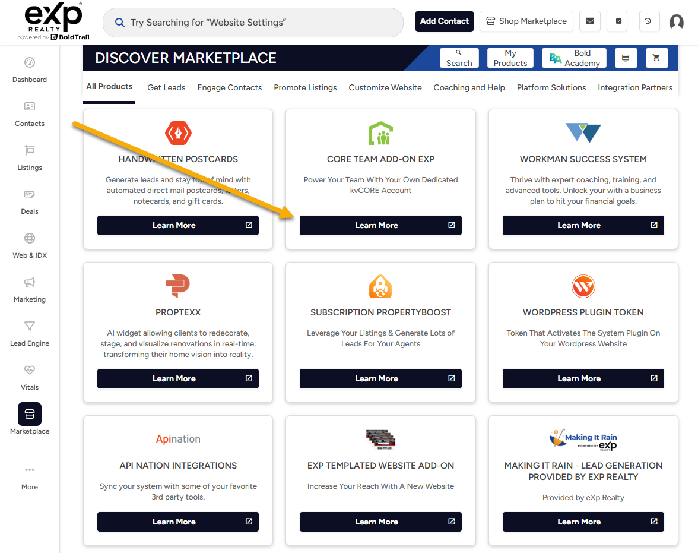Open Web & IDX globe icon
The height and width of the screenshot is (553, 698).
(x=30, y=238)
